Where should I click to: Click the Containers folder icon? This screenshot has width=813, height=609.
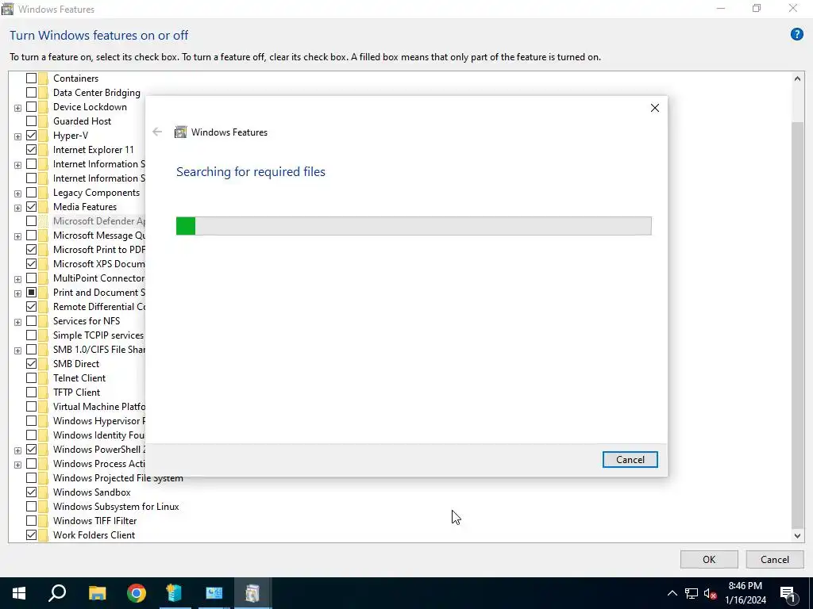coord(43,79)
